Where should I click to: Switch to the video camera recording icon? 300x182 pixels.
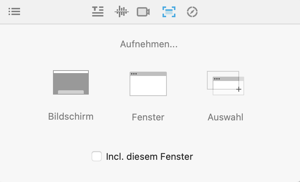tap(143, 12)
